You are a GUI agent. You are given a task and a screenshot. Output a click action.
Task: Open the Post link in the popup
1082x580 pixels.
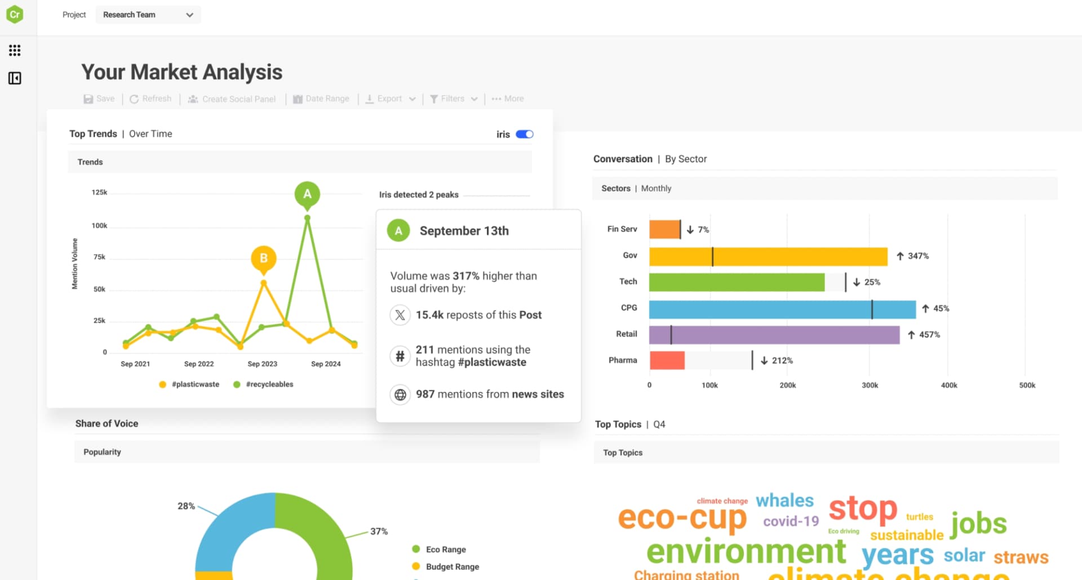click(x=530, y=315)
